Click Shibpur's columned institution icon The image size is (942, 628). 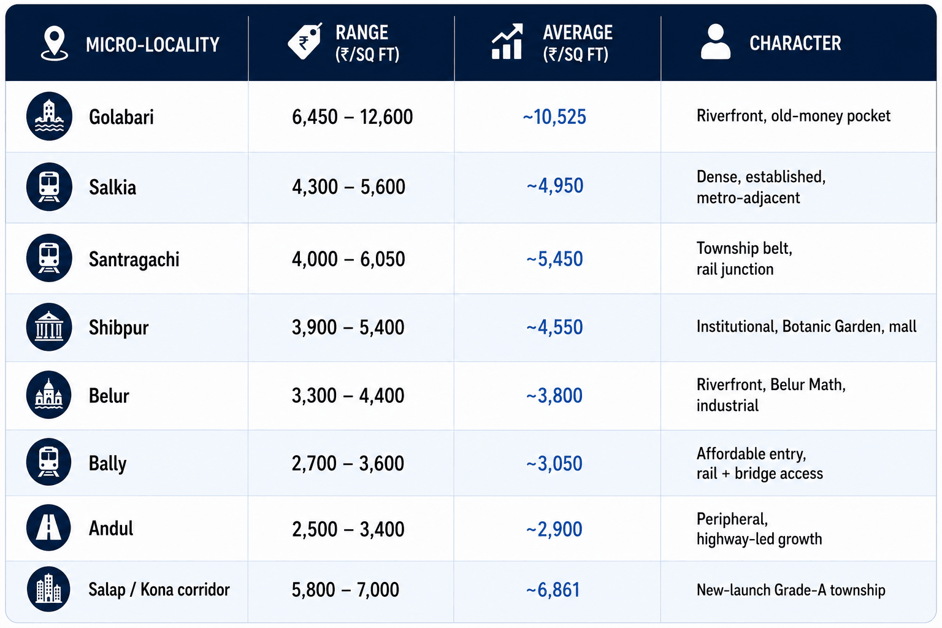click(49, 327)
